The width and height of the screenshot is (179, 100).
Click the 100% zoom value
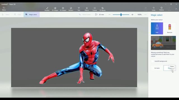(139, 14)
